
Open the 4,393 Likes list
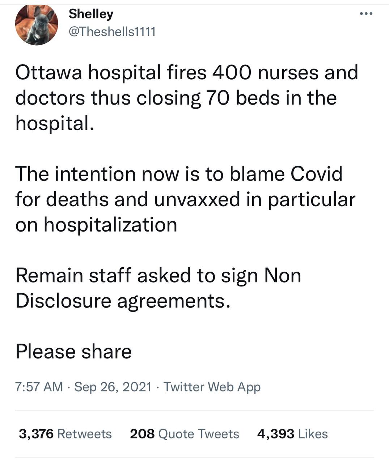pos(292,434)
